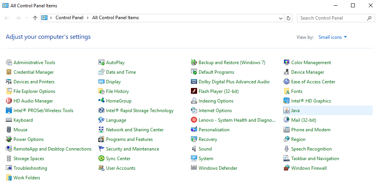Screen dimensions: 378x182
Task: Open File History
Action: 117,91
